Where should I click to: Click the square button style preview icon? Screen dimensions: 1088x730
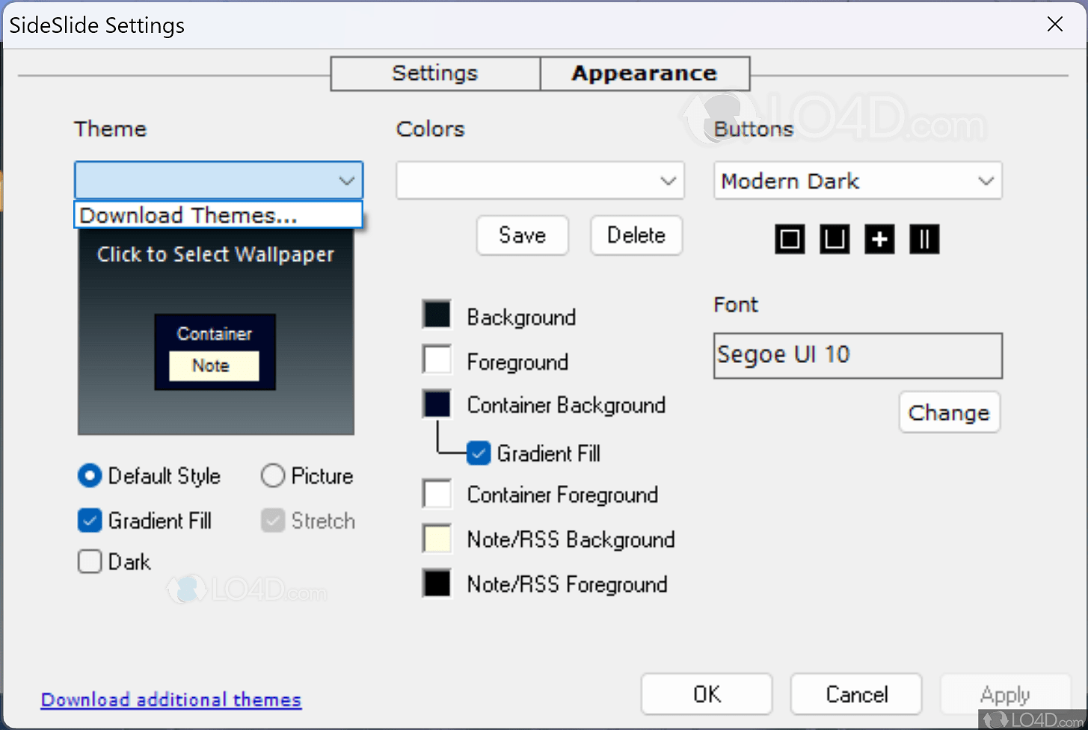(x=790, y=240)
